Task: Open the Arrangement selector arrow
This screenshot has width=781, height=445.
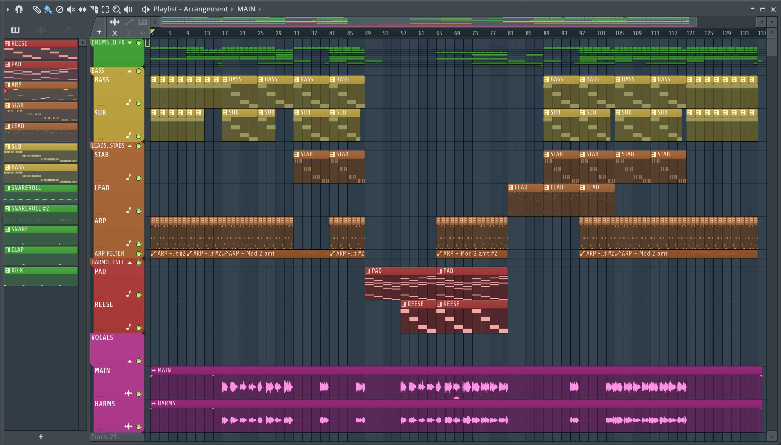Action: pyautogui.click(x=232, y=9)
